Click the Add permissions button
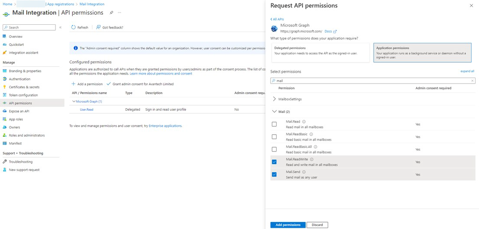Screen dimensions: 479x229 coord(288,225)
